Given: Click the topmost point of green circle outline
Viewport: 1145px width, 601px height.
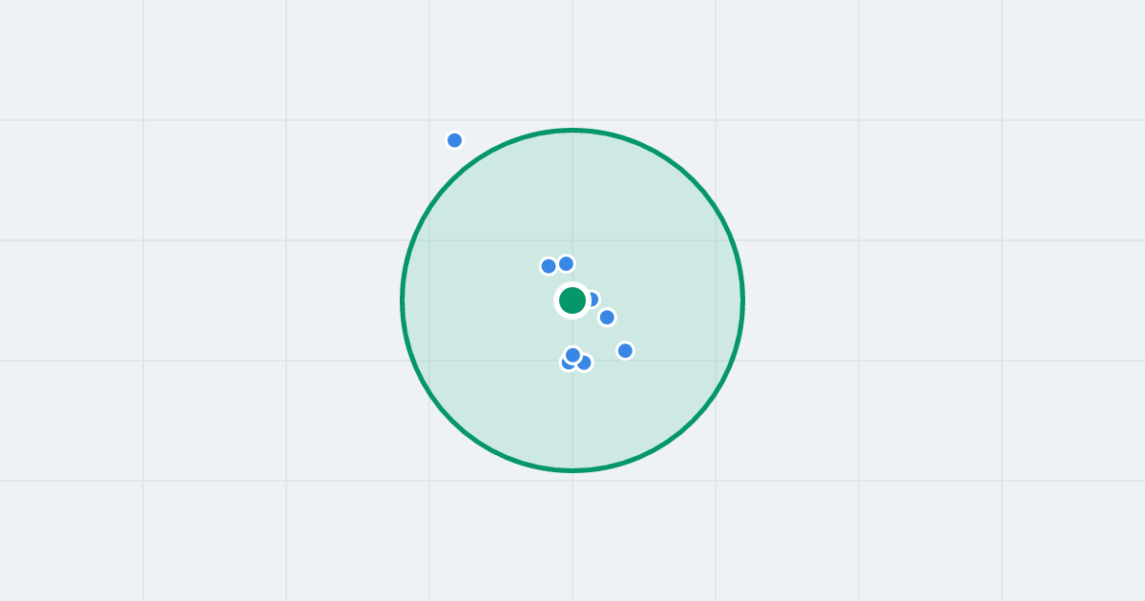Looking at the screenshot, I should point(572,130).
